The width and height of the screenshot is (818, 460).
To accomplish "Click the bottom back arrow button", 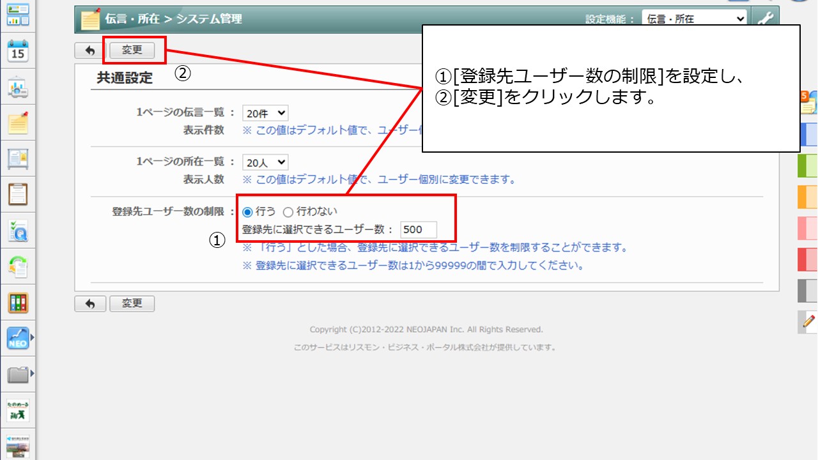I will [90, 303].
